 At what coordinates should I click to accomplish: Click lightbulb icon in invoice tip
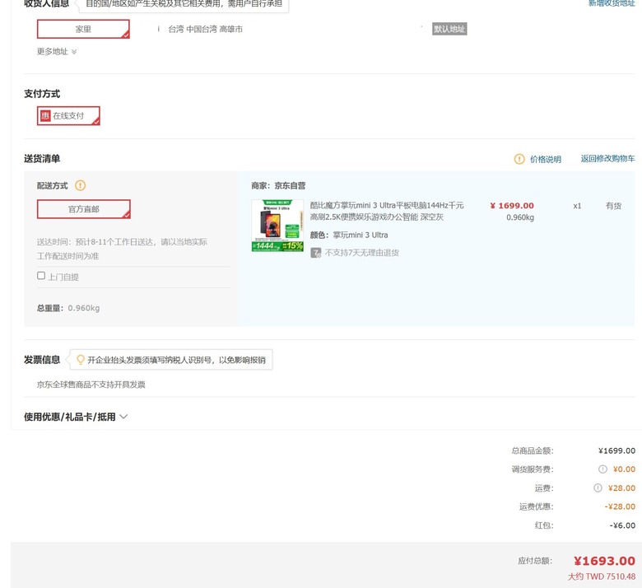pos(81,360)
